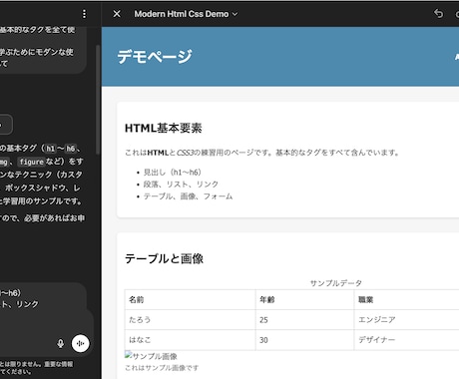Start voice mode with the waveform button
459x379 pixels.
pos(81,343)
